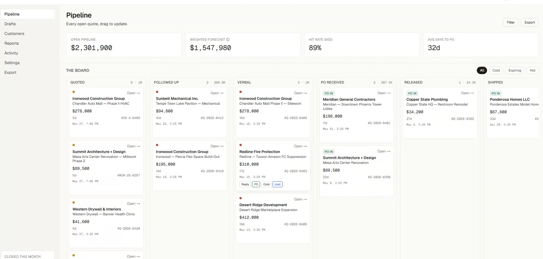Select the All board filter pill

click(482, 70)
